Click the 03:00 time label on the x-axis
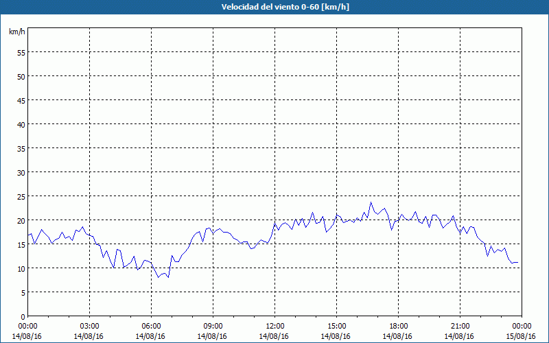This screenshot has height=343, width=549. coord(90,327)
